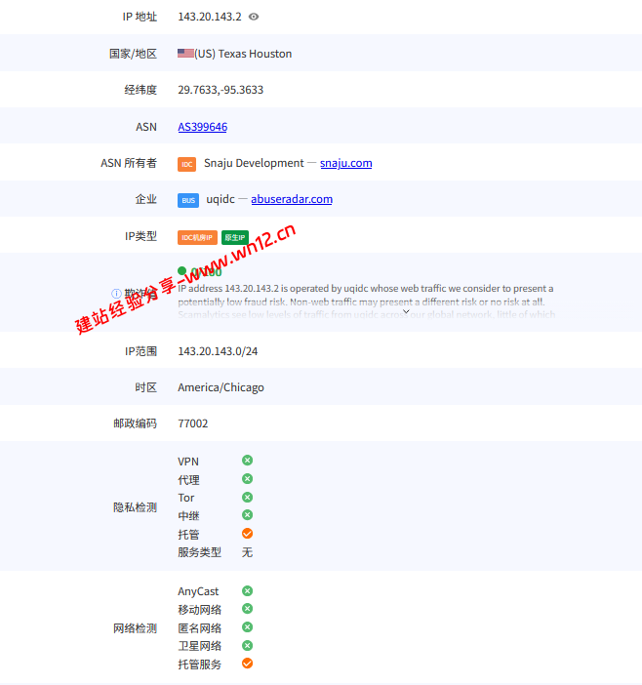Open the abuseradar.com link

pyautogui.click(x=292, y=199)
